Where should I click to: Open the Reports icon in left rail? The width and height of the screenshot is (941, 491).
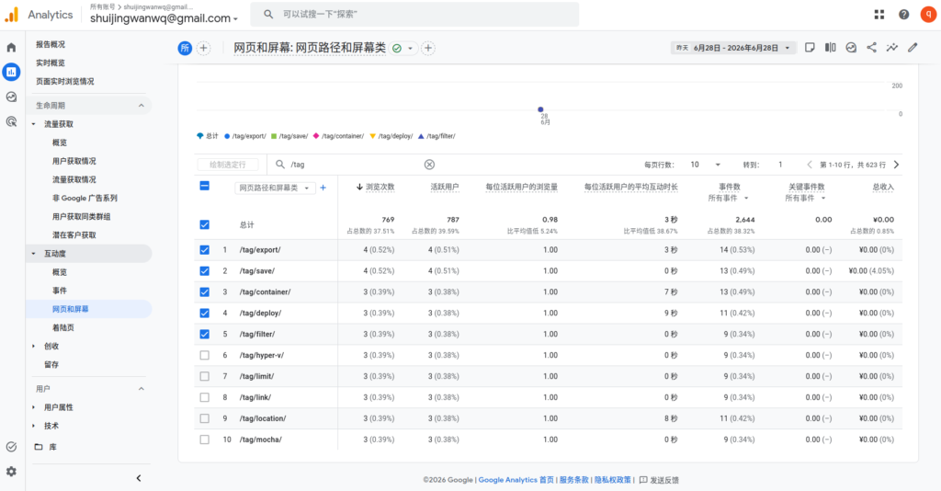pos(11,72)
